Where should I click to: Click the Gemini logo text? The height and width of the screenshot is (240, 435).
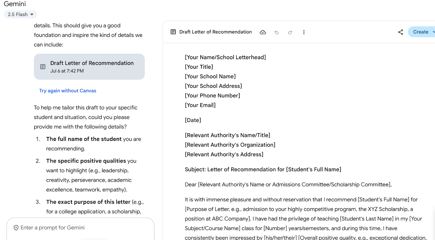pos(15,4)
